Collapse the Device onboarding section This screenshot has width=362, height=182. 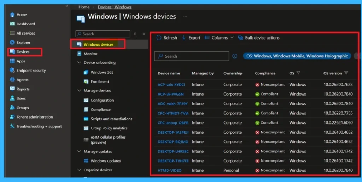[x=79, y=63]
